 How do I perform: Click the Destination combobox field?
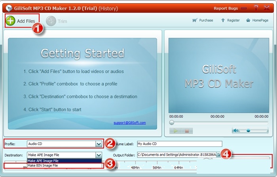[65, 155]
